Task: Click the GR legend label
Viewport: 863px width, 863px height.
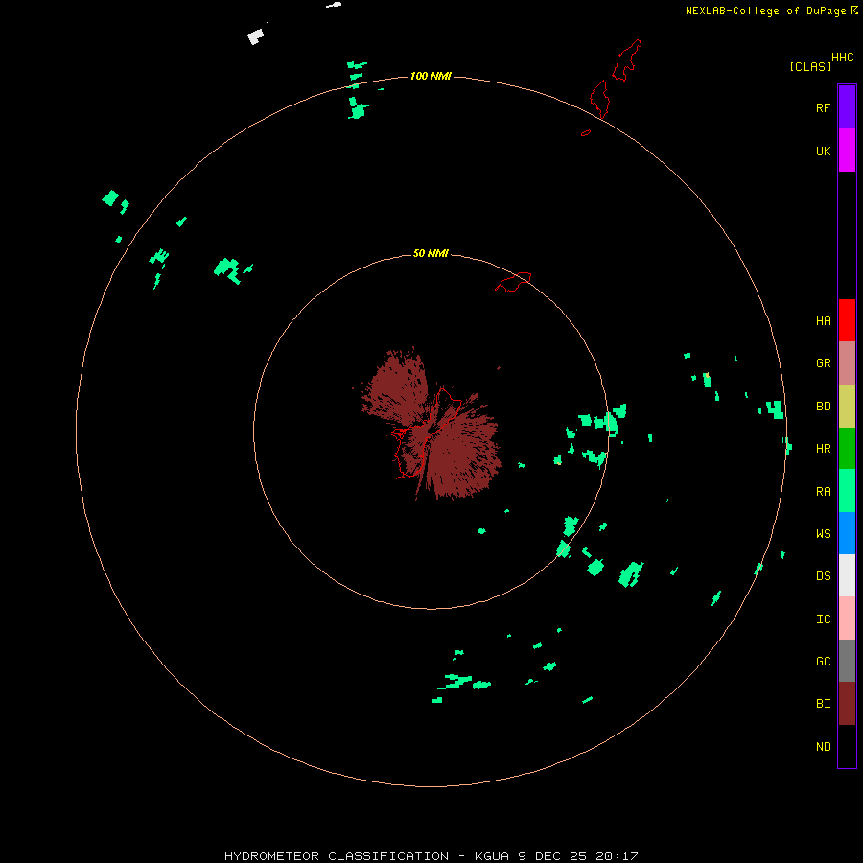Action: 823,363
